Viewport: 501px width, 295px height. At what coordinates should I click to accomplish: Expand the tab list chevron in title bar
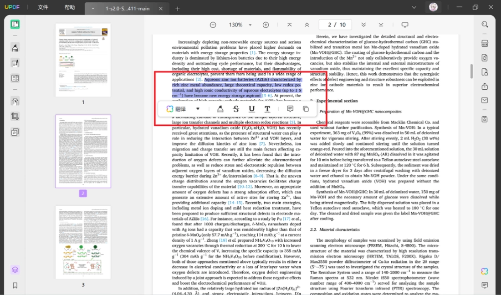click(414, 8)
